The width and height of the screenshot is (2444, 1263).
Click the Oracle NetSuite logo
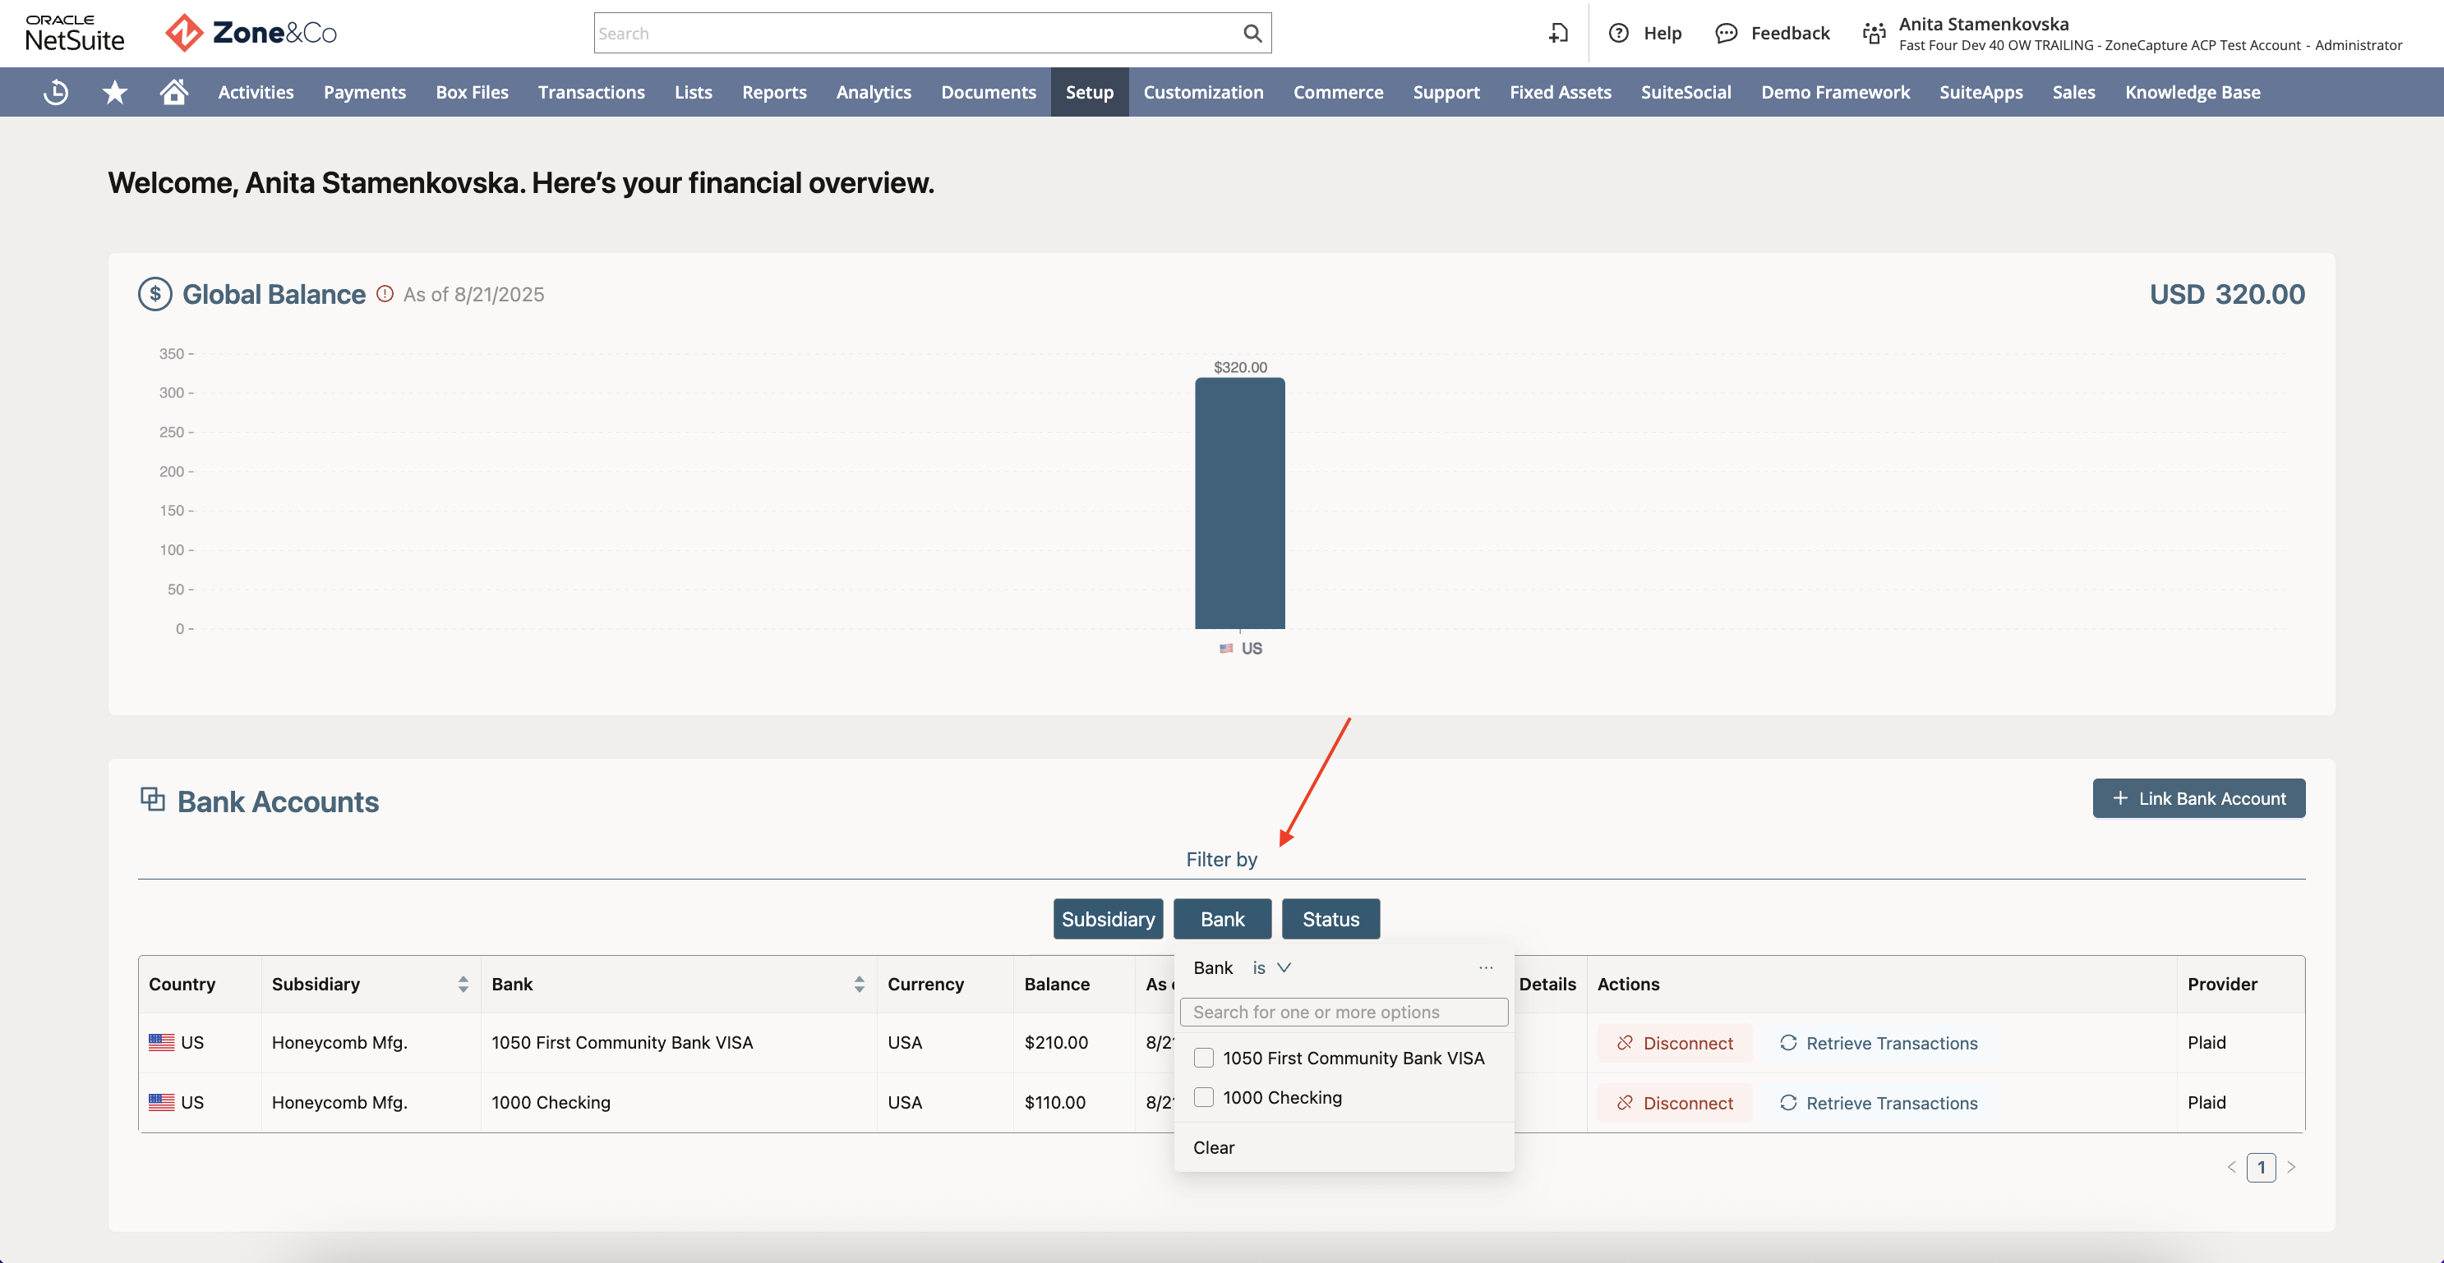click(x=75, y=33)
